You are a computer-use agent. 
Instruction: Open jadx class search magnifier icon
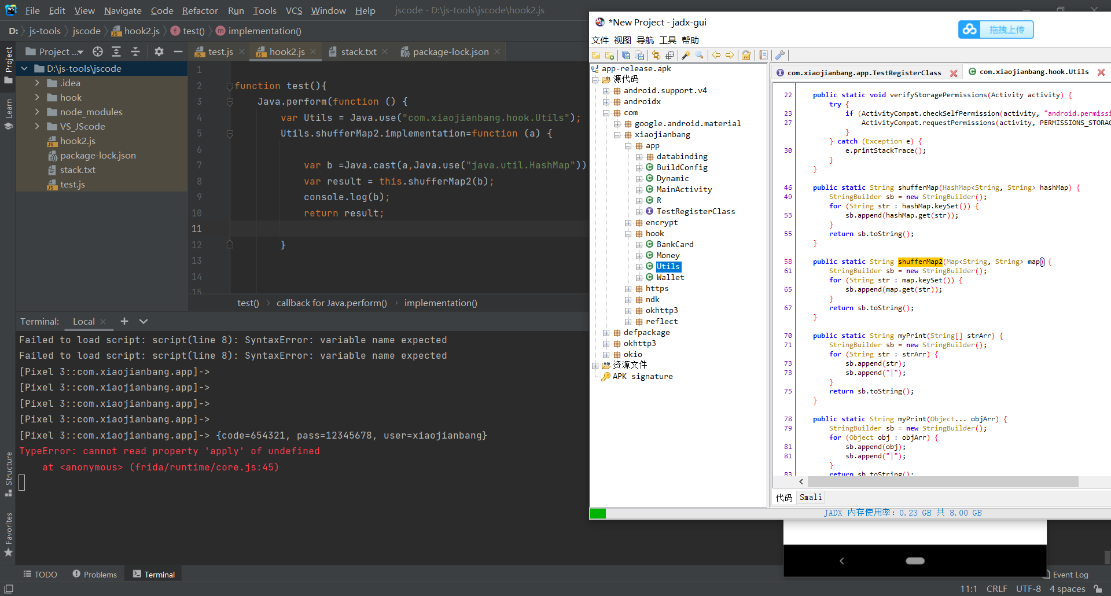[700, 55]
